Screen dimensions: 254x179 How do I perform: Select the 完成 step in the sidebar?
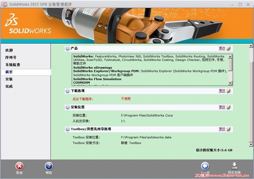click(x=9, y=86)
